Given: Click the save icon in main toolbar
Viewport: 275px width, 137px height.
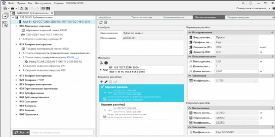Looking at the screenshot, I should (x=21, y=8).
